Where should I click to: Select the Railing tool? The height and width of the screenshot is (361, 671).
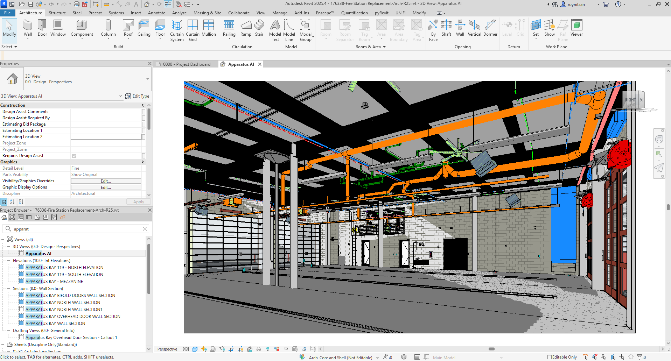[x=229, y=28]
